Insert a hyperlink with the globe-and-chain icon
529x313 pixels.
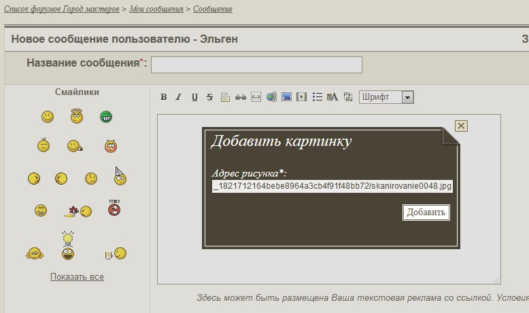coord(271,97)
